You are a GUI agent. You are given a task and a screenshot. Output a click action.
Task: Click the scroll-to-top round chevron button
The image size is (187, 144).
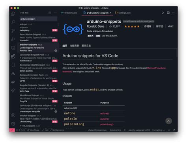tap(168, 121)
